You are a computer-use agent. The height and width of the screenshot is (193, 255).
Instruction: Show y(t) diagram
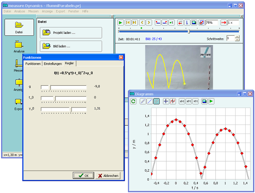click(x=189, y=101)
